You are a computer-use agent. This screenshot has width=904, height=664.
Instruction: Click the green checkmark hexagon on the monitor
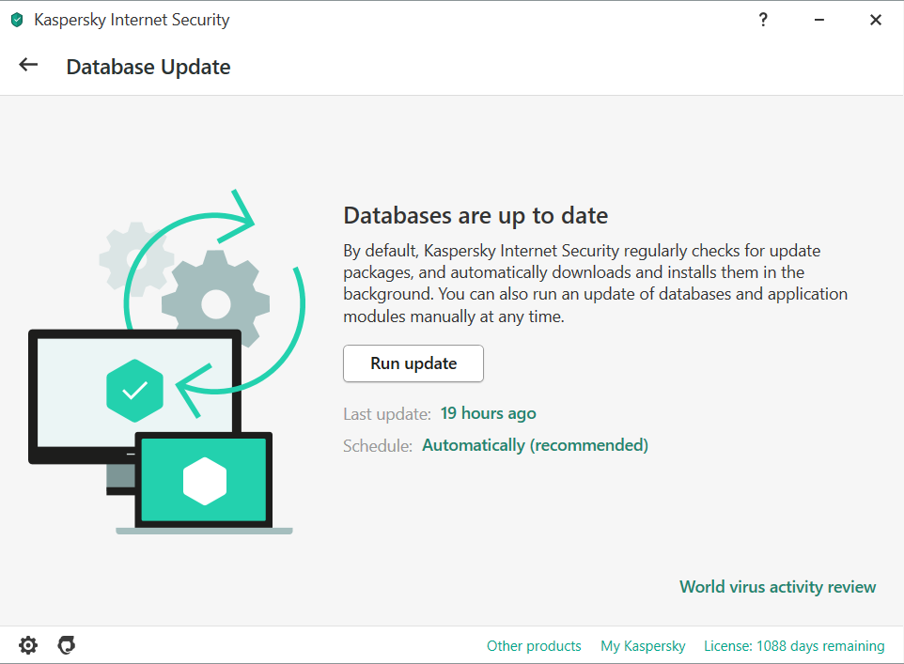click(x=135, y=388)
